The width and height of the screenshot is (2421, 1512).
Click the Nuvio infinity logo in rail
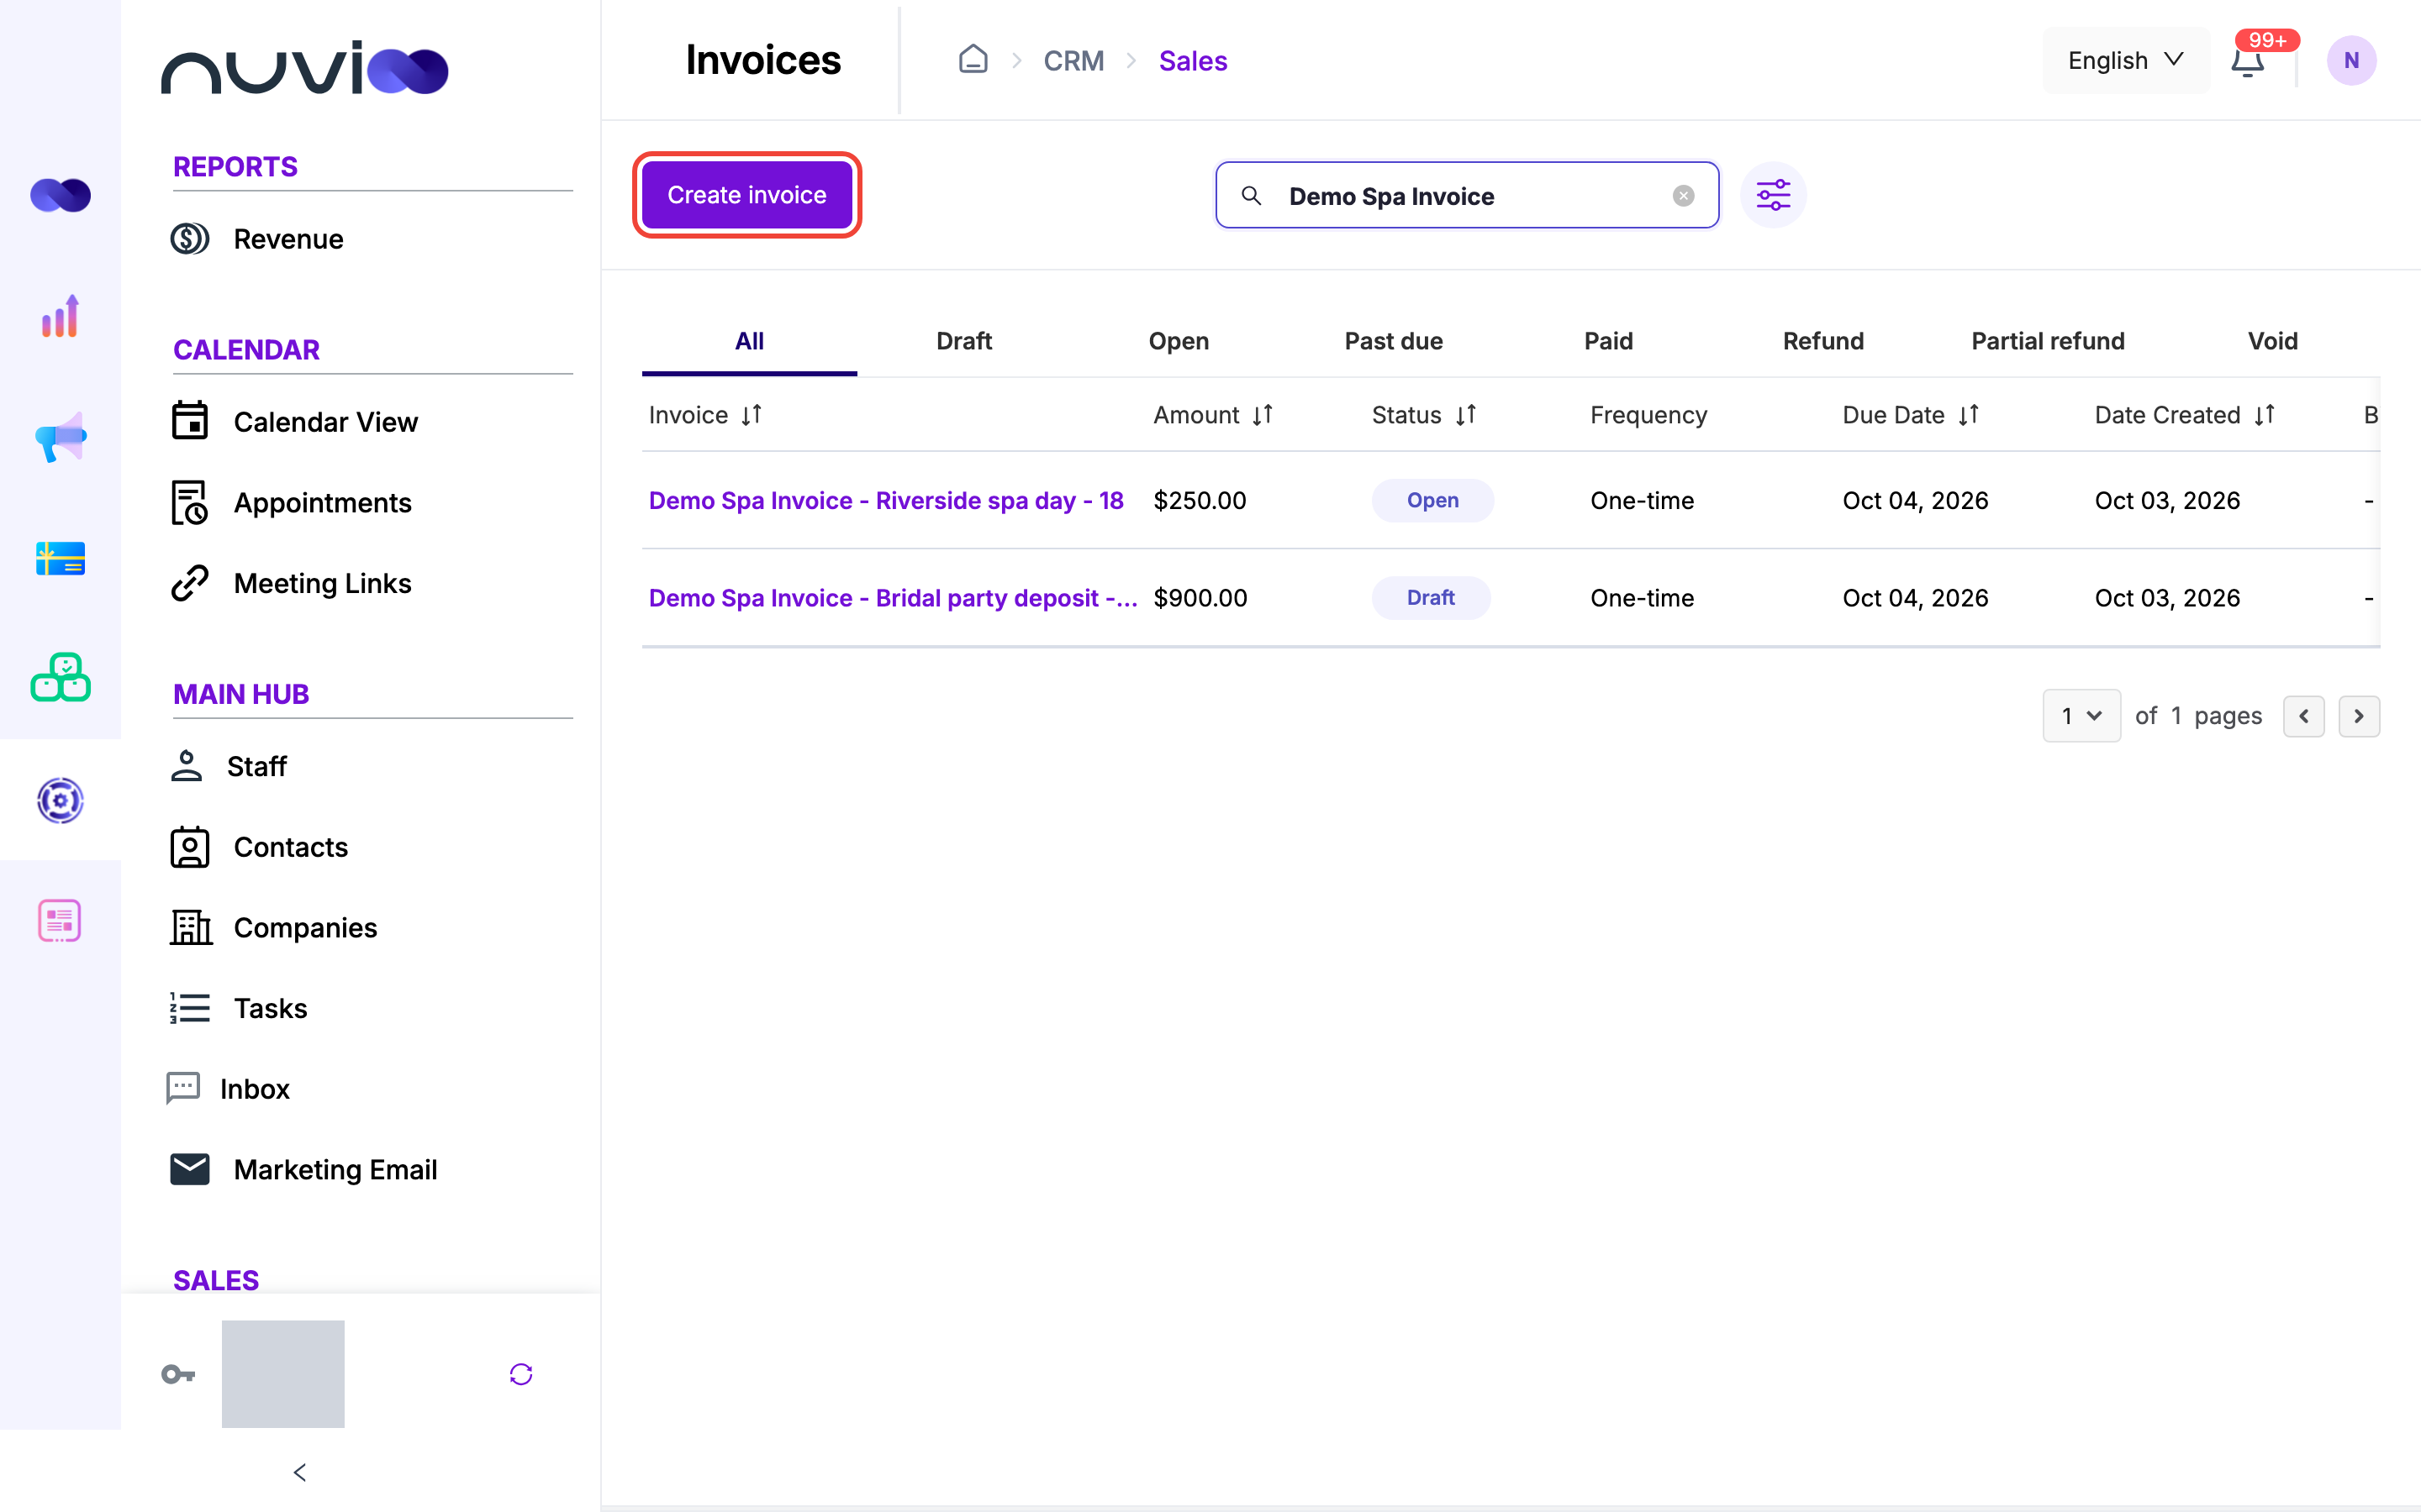[60, 195]
